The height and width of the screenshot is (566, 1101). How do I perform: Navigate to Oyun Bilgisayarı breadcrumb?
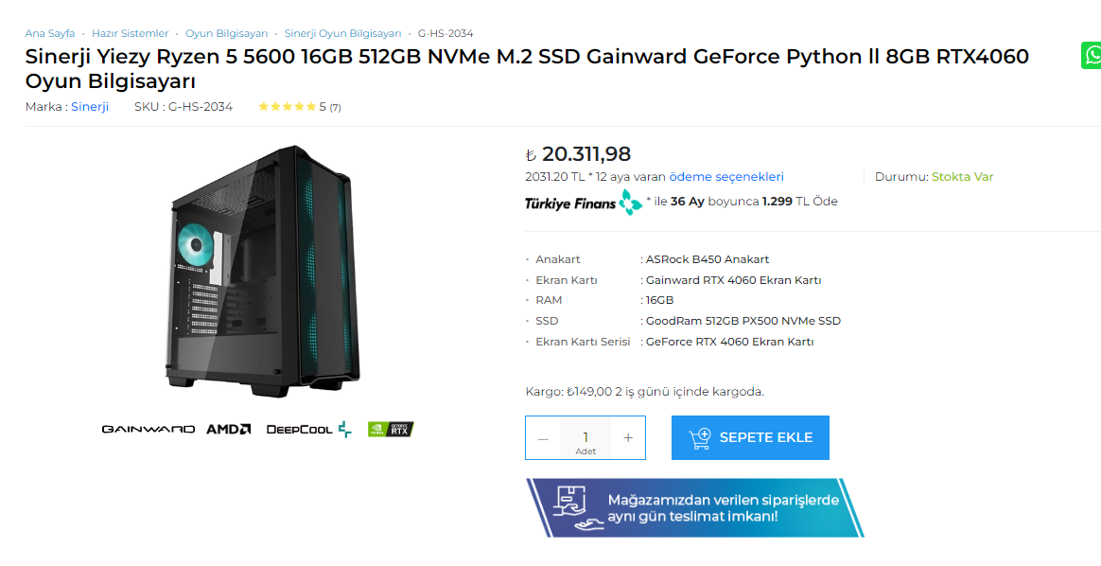[226, 33]
